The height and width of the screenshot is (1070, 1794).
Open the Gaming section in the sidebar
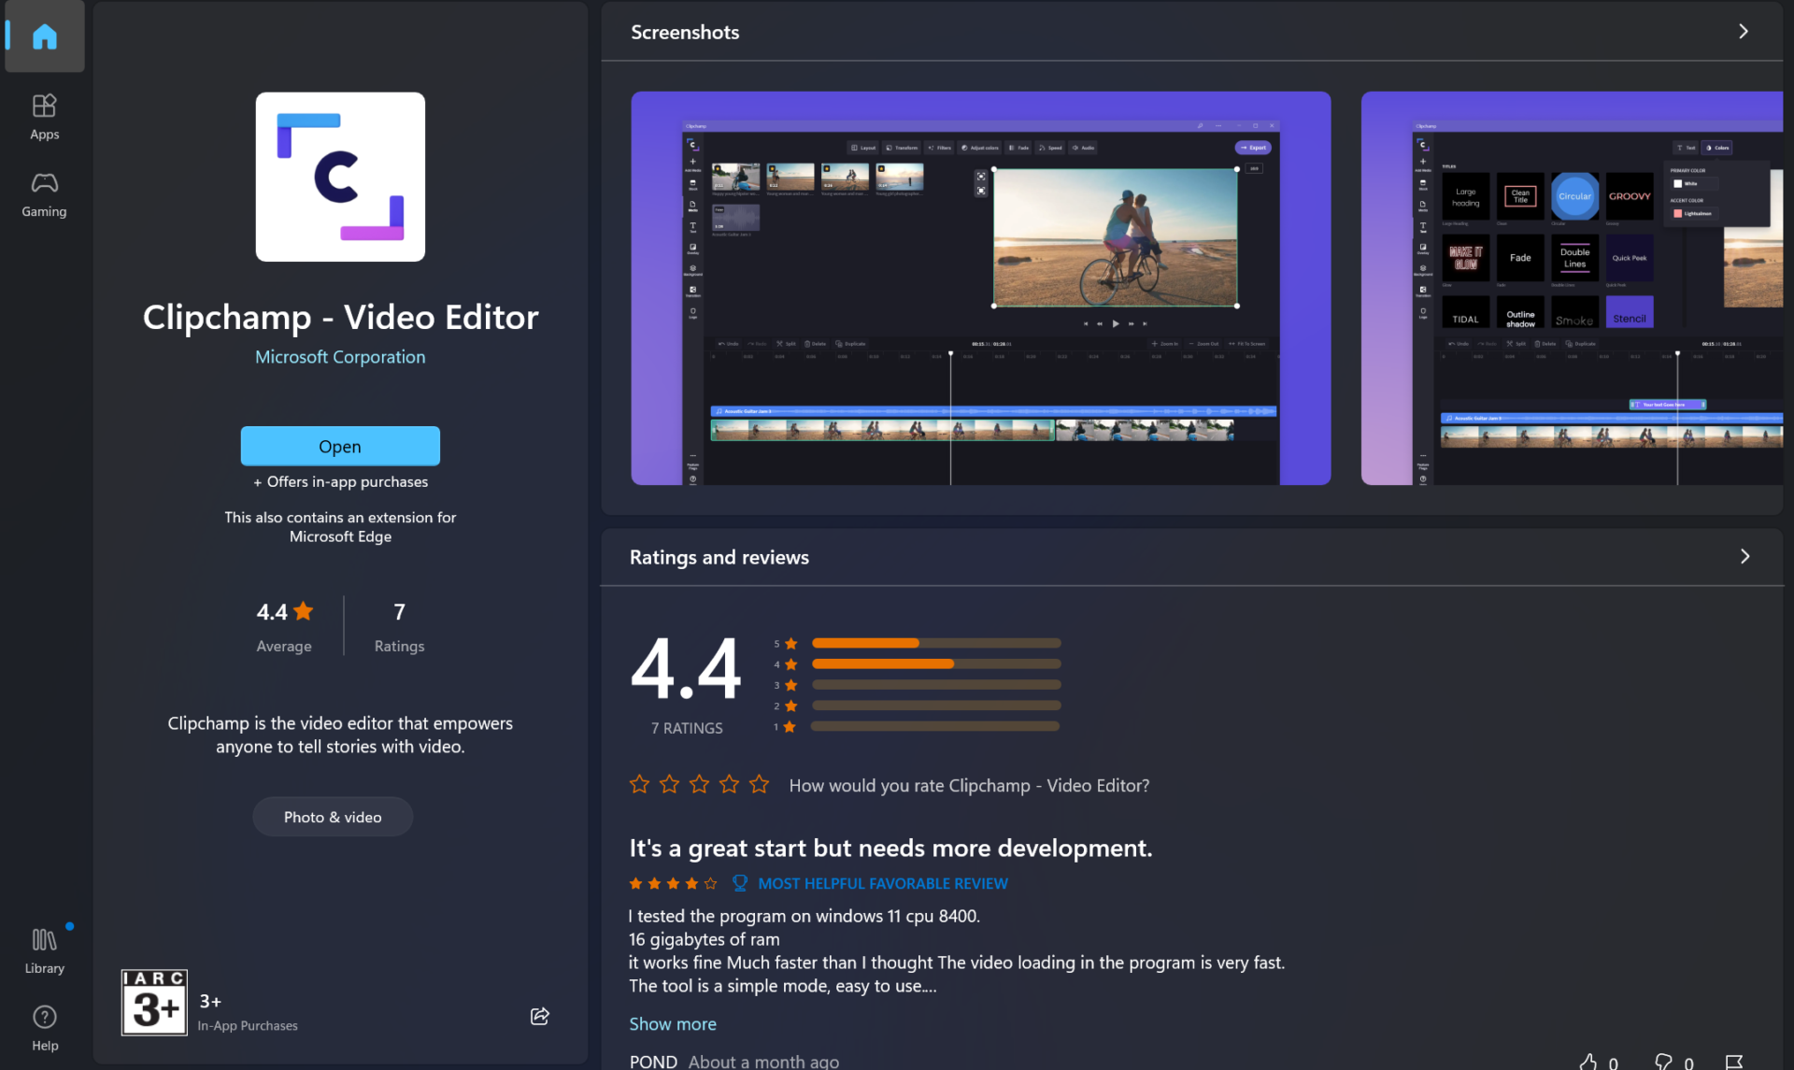pyautogui.click(x=44, y=193)
